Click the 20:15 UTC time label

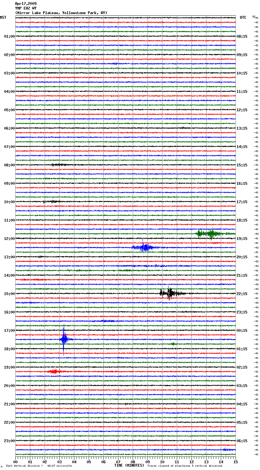[x=242, y=257]
